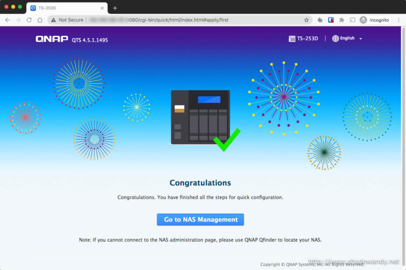Click the TS-253D model icon in header
This screenshot has height=270, width=406.
292,38
